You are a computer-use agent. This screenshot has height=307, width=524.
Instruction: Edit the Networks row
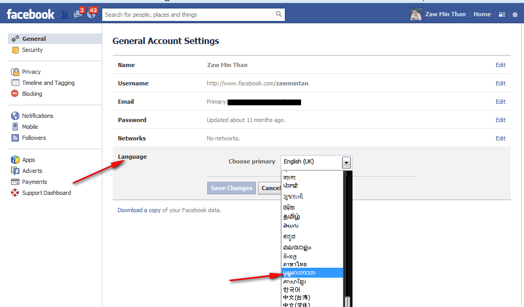click(x=500, y=138)
